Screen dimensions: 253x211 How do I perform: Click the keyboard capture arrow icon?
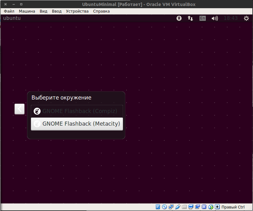click(x=217, y=207)
